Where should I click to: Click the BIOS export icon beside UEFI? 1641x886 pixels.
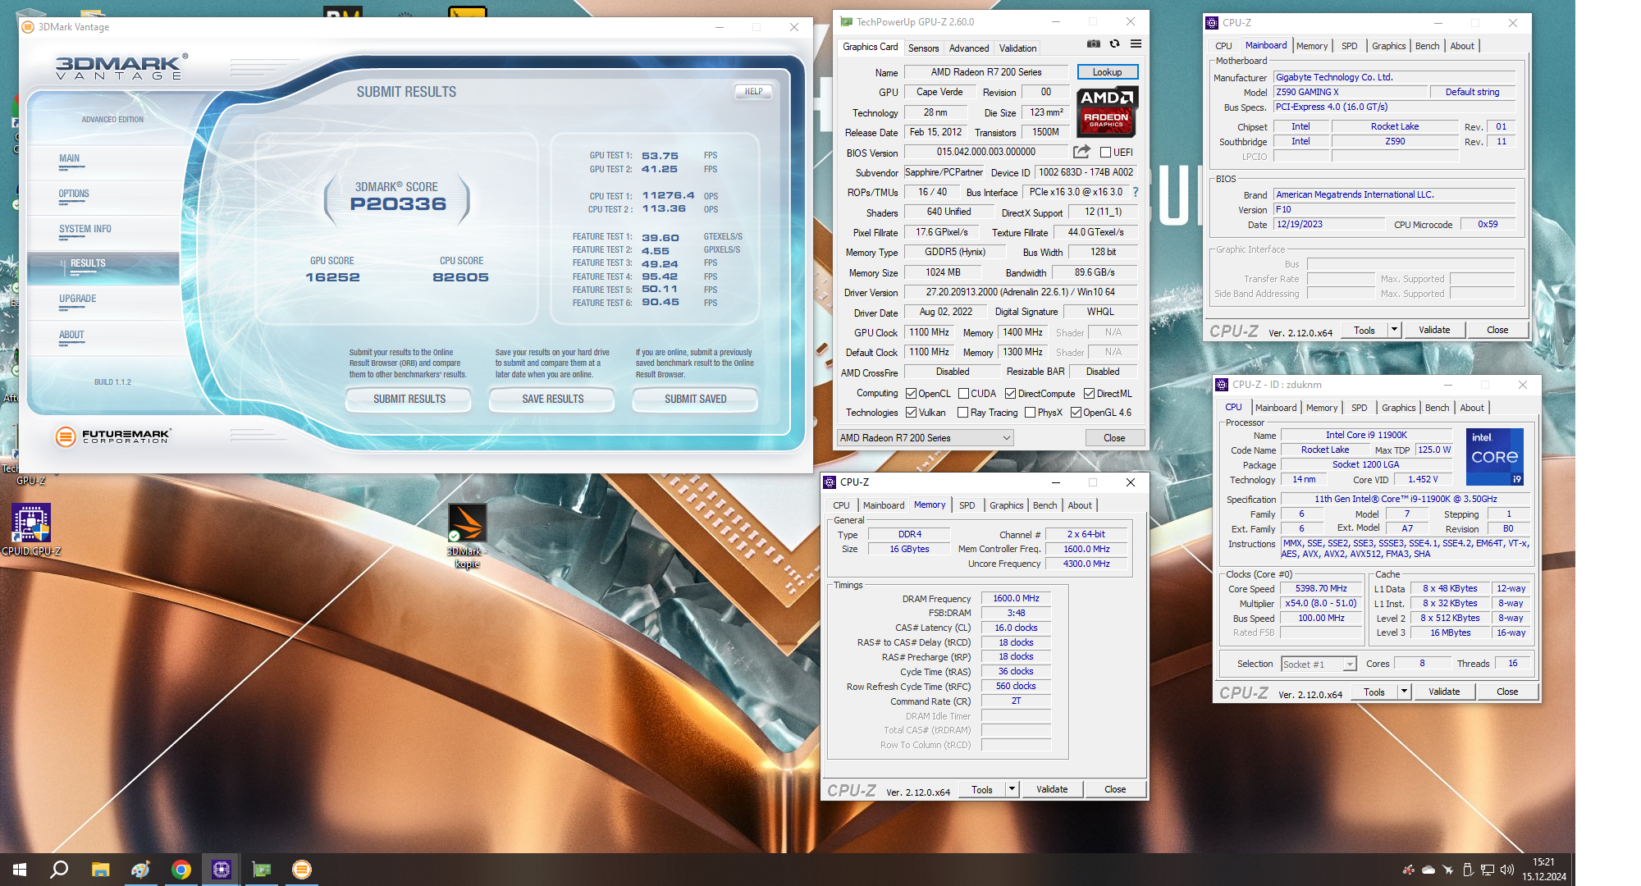(x=1082, y=152)
